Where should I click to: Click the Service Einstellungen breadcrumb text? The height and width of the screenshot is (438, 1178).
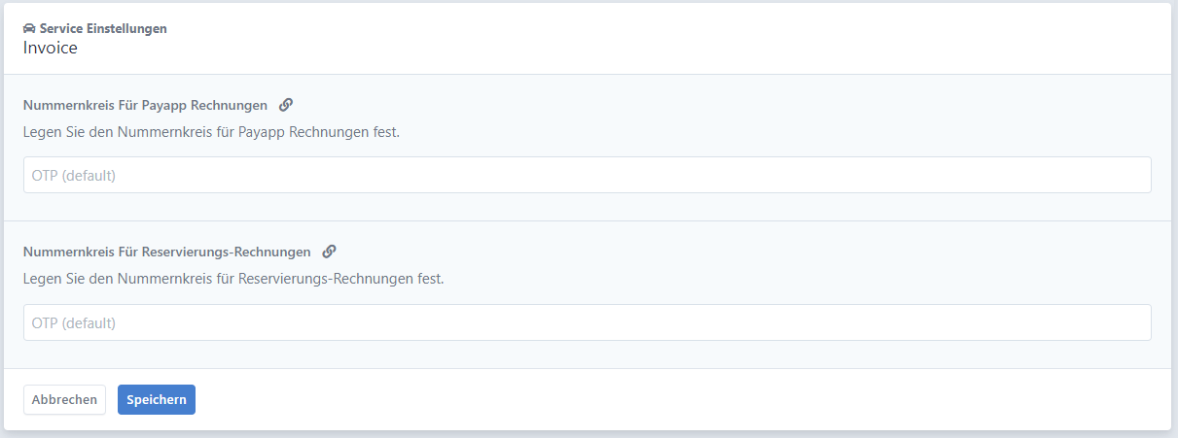pyautogui.click(x=103, y=29)
